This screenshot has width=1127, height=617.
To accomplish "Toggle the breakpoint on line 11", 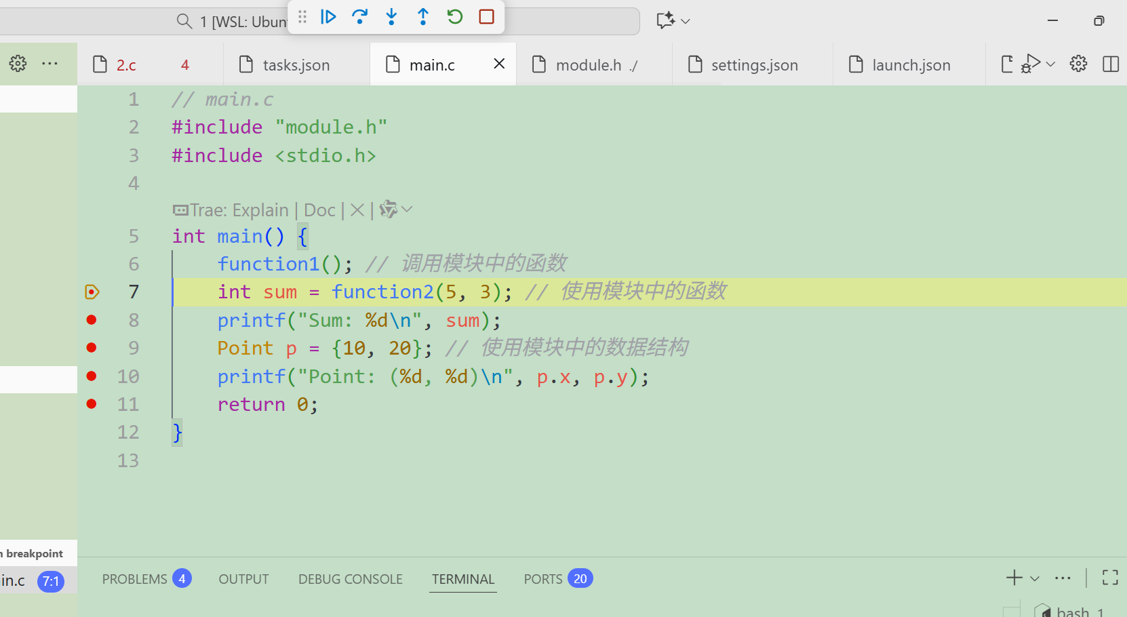I will point(92,403).
